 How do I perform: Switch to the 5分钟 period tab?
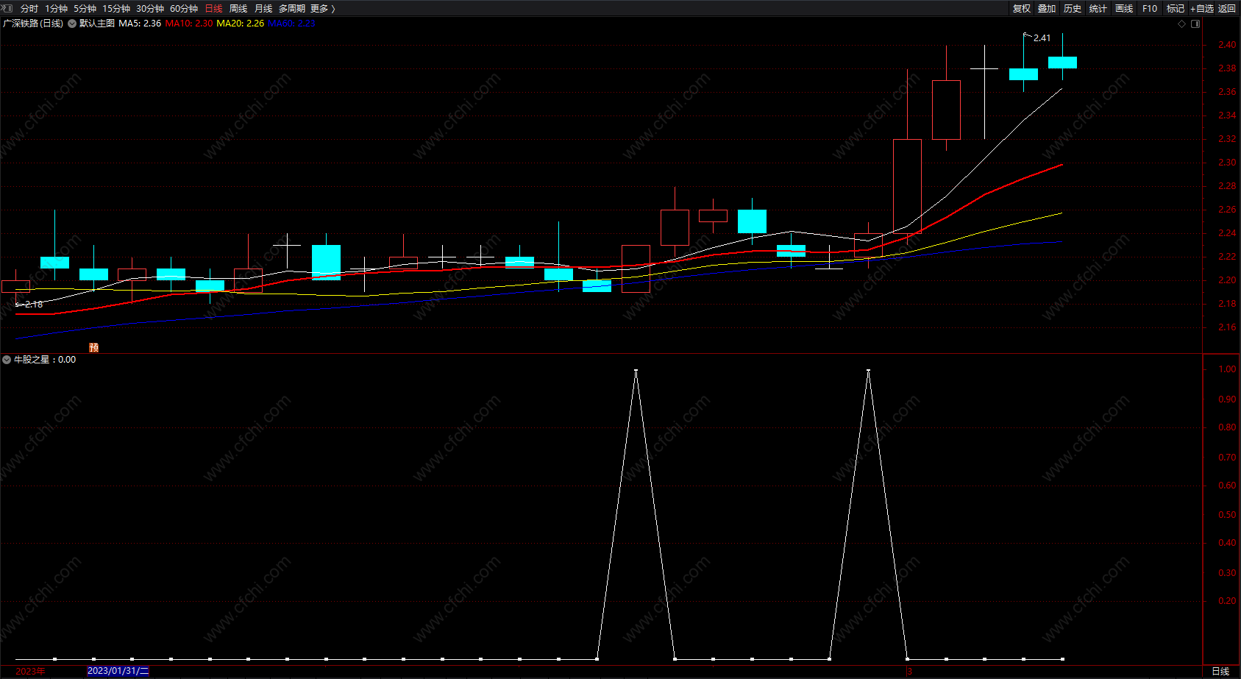click(x=85, y=9)
